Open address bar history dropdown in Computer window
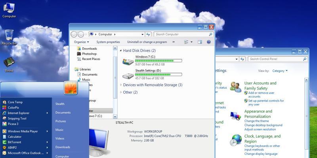317x158 pixels. 143,34
